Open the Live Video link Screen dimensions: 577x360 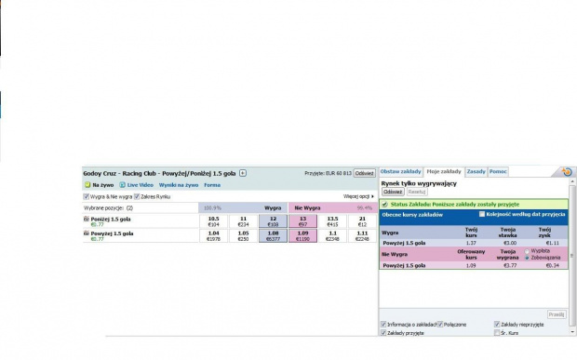tap(141, 185)
